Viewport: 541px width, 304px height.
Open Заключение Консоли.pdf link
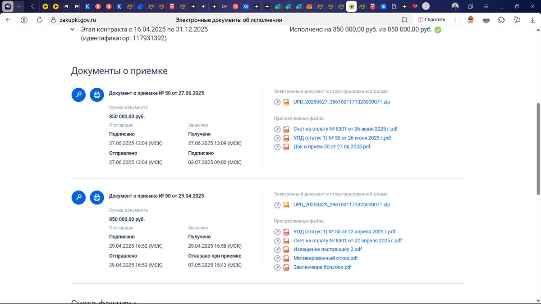click(323, 268)
